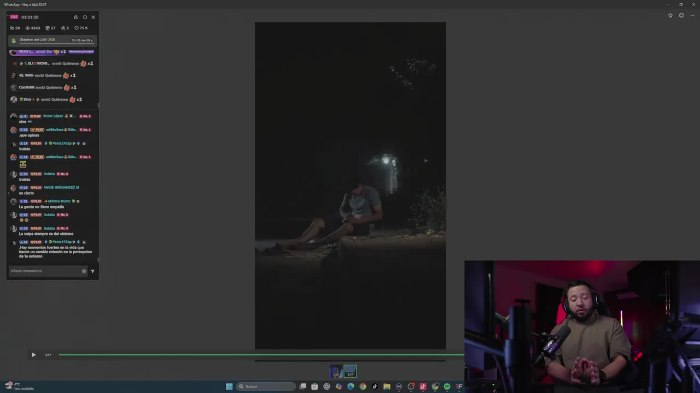Image resolution: width=700 pixels, height=393 pixels.
Task: Open the emoji picker in the comment box
Action: pyautogui.click(x=84, y=271)
